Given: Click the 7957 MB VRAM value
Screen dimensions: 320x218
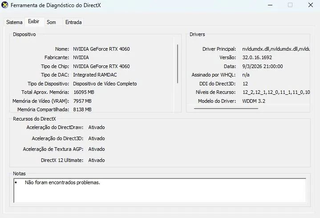Looking at the screenshot, I should click(x=82, y=101).
